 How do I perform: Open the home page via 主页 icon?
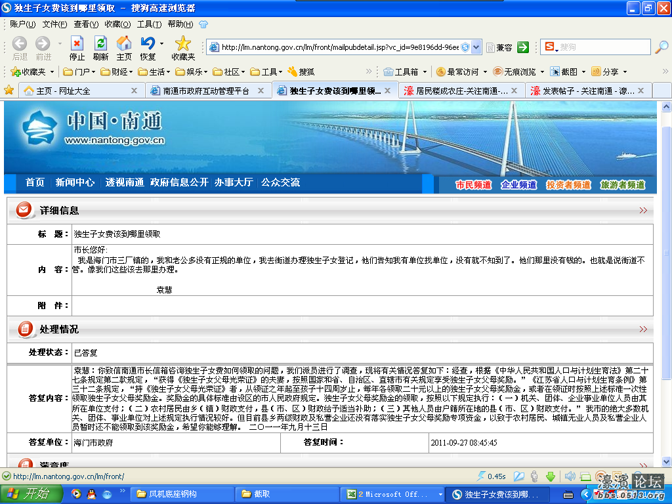coord(124,43)
